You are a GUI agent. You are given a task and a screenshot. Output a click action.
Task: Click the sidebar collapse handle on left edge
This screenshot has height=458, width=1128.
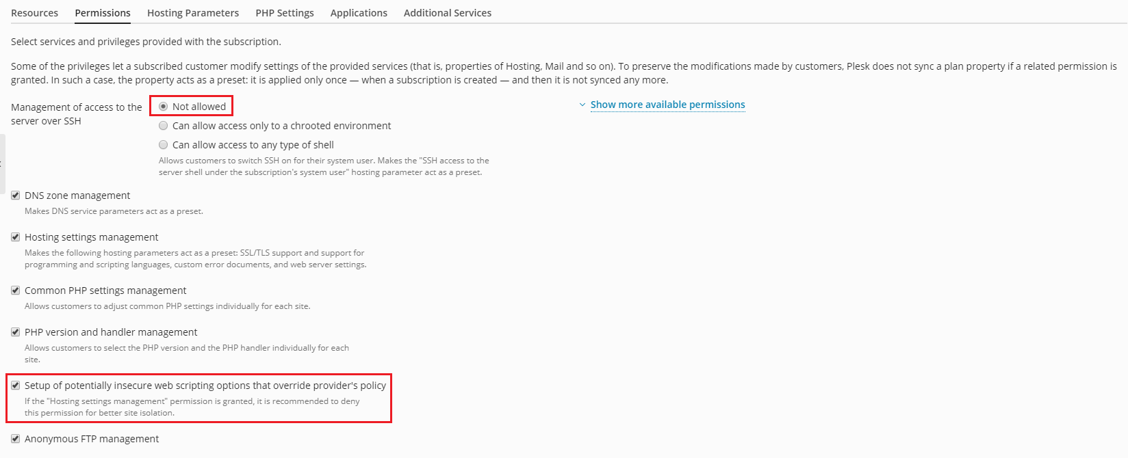pyautogui.click(x=2, y=163)
